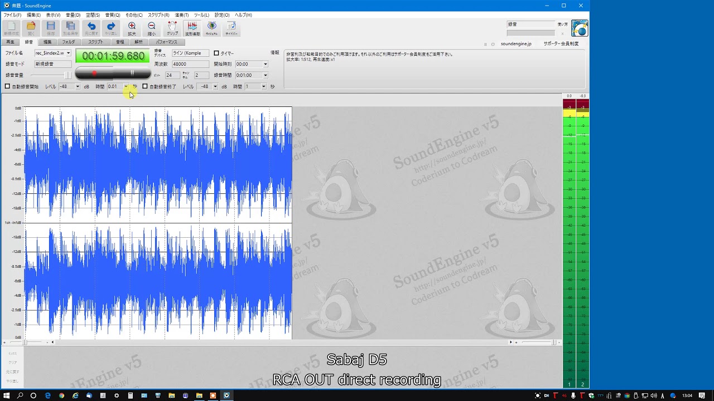Open the ファイル(F) menu

pyautogui.click(x=12, y=15)
